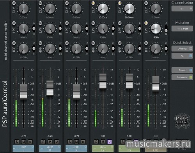Click the ch01 L volume fader handle

pyautogui.click(x=23, y=91)
